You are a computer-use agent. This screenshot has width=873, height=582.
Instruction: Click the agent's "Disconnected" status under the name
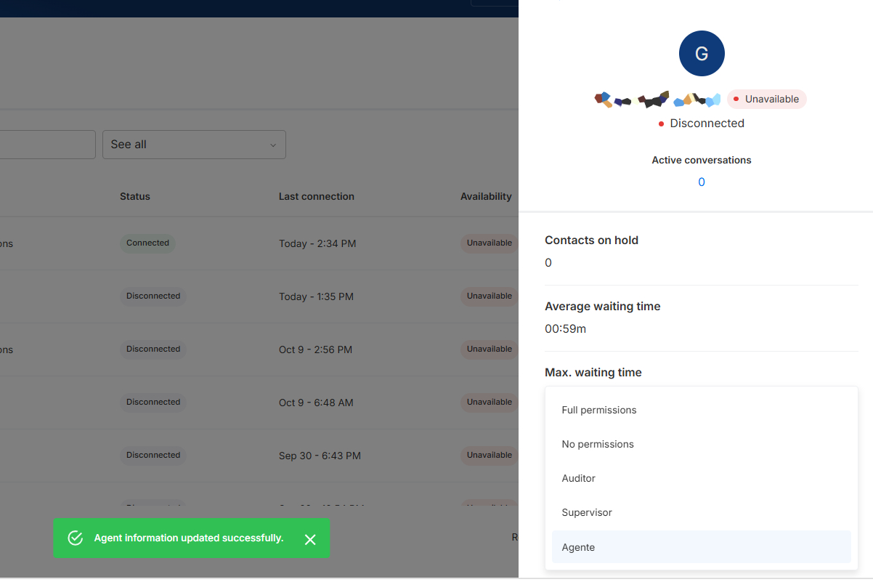click(702, 124)
